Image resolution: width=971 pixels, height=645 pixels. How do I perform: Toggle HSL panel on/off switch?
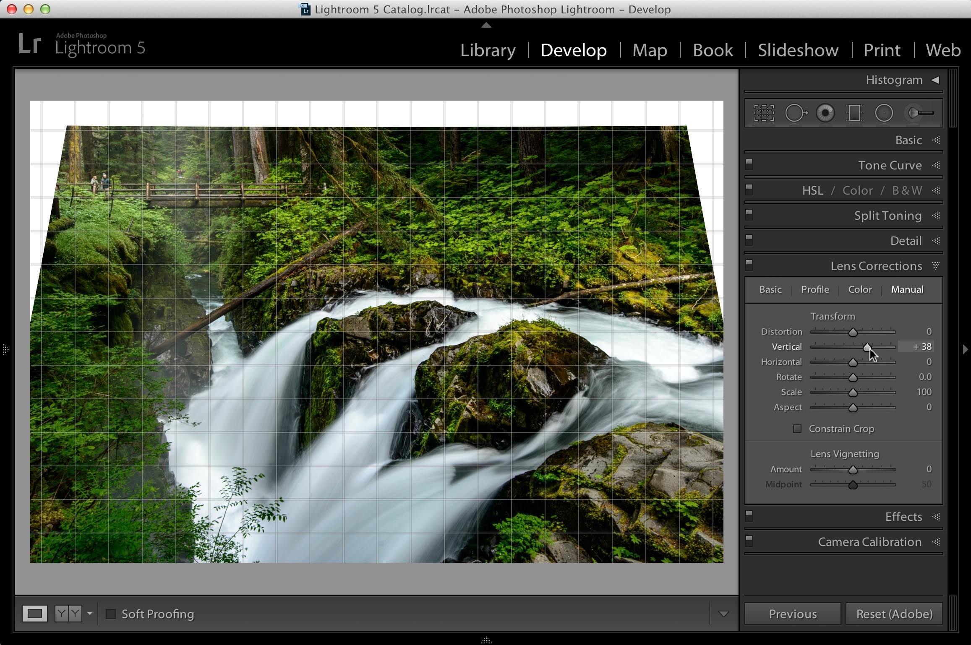[749, 189]
